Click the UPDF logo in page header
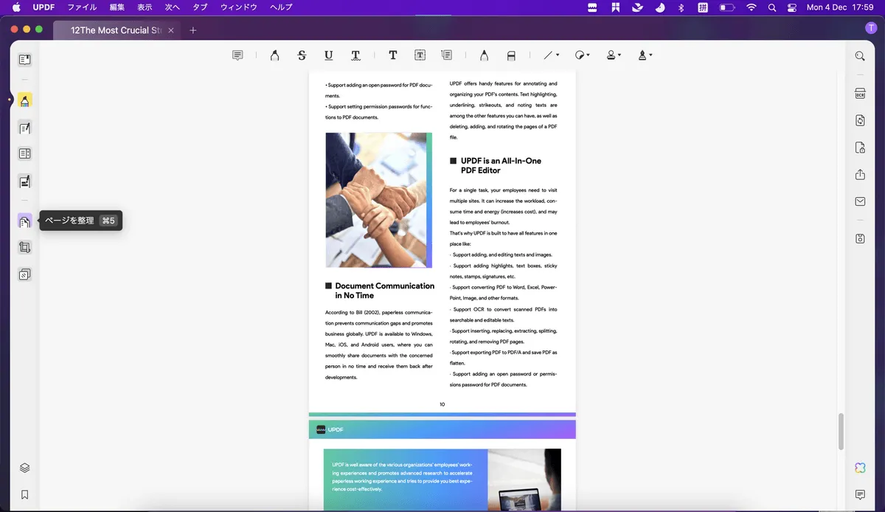 click(330, 429)
